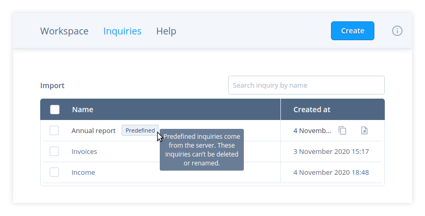This screenshot has height=216, width=425.
Task: Sort by the Name column header
Action: coord(82,110)
